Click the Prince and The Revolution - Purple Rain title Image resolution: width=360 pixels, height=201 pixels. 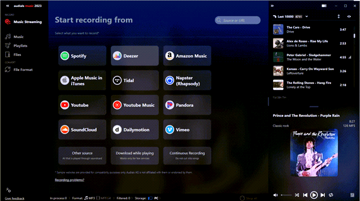coord(306,115)
